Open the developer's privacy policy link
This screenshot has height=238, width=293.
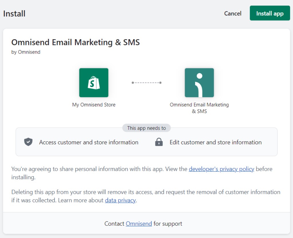pyautogui.click(x=221, y=169)
